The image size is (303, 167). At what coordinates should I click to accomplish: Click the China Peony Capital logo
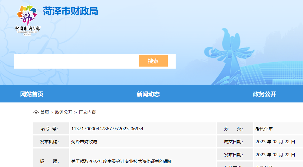(28, 20)
